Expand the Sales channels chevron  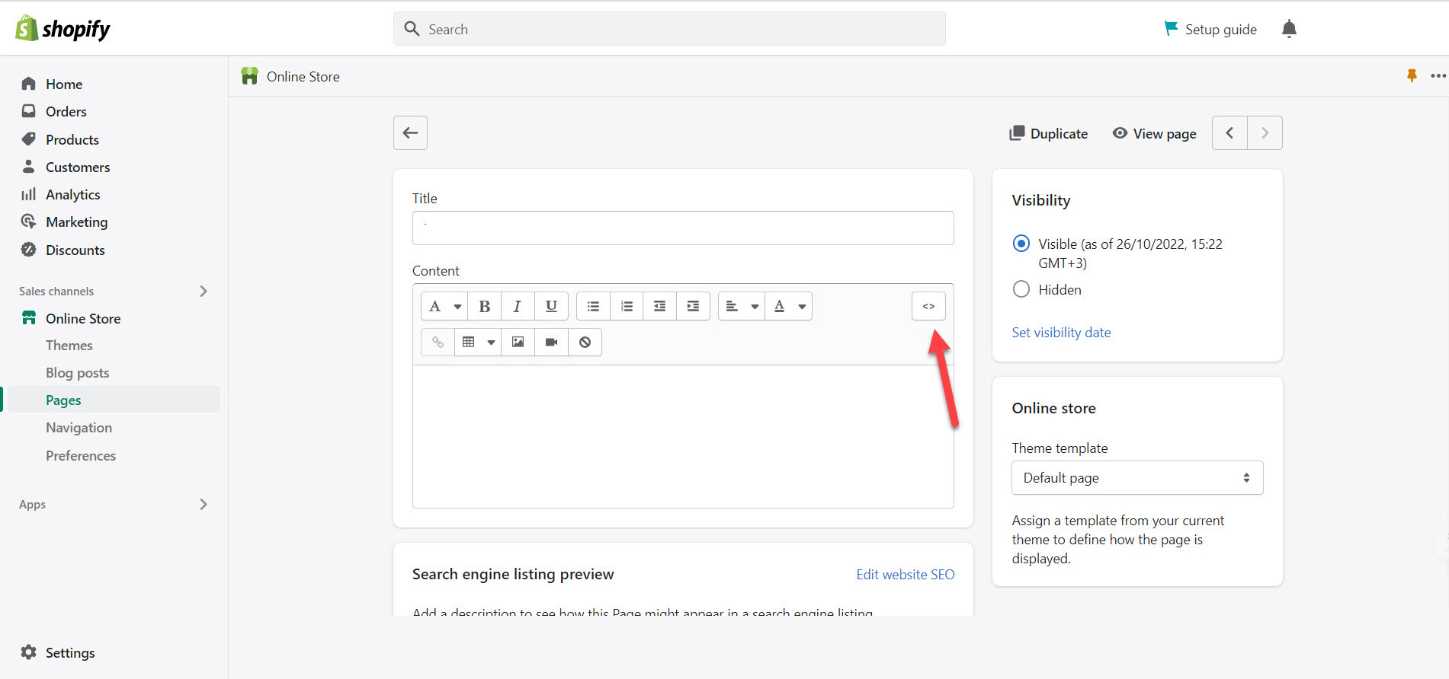pos(203,291)
